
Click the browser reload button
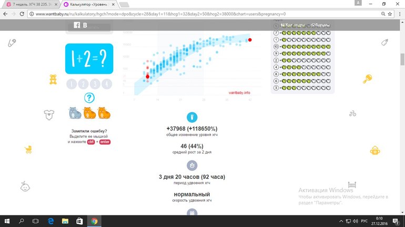[23, 14]
